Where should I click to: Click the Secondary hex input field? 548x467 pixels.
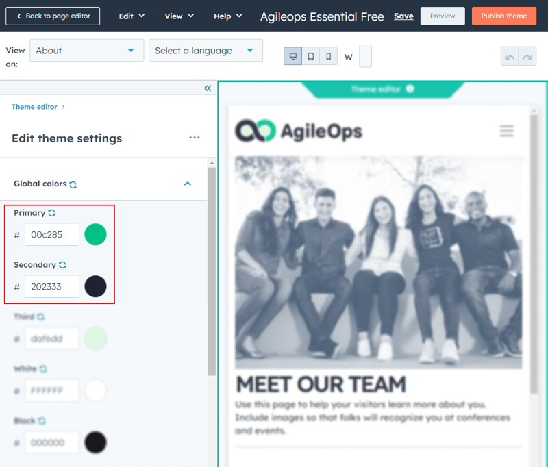pyautogui.click(x=52, y=286)
